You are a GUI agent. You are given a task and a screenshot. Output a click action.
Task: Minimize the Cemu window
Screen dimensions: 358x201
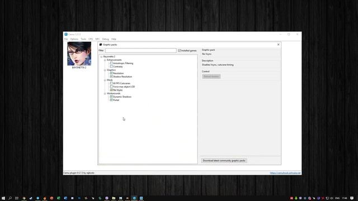280,34
